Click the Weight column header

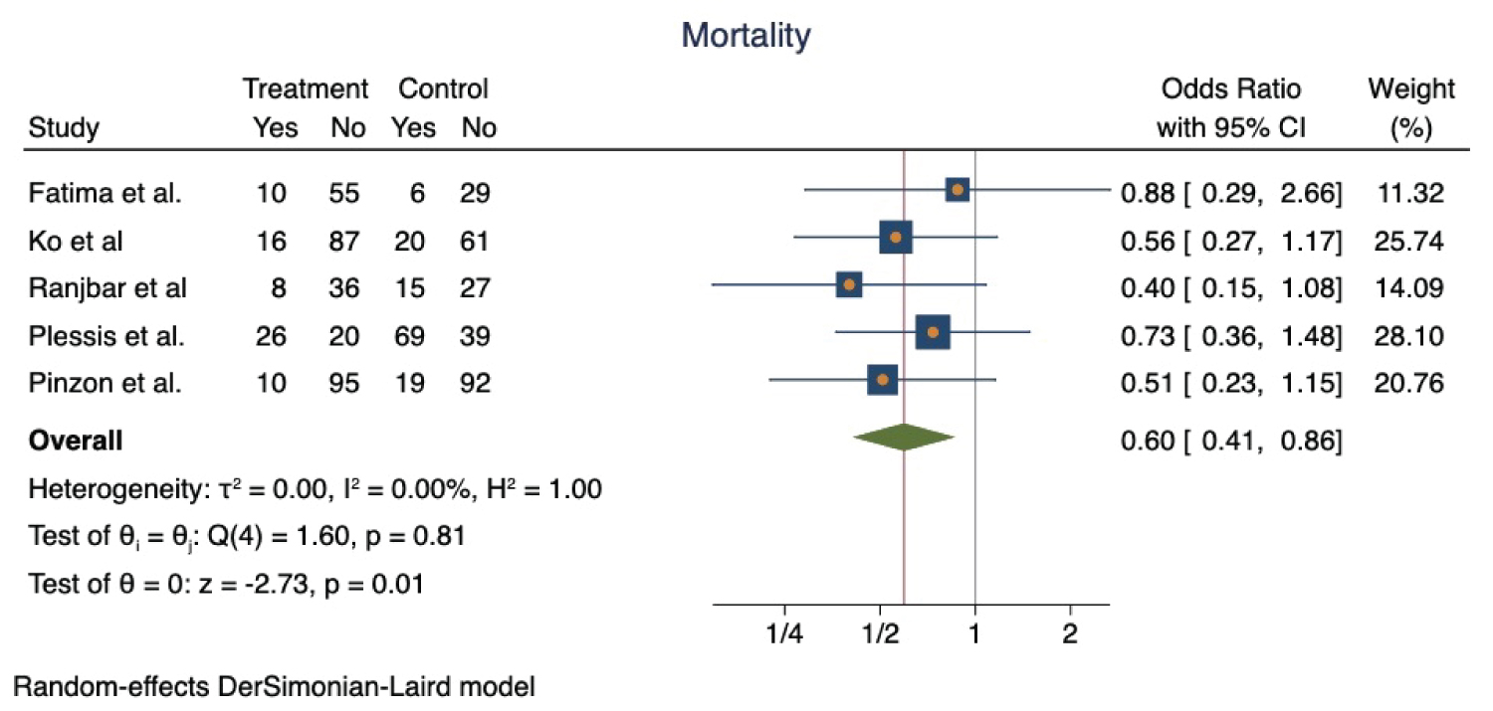(x=1410, y=89)
